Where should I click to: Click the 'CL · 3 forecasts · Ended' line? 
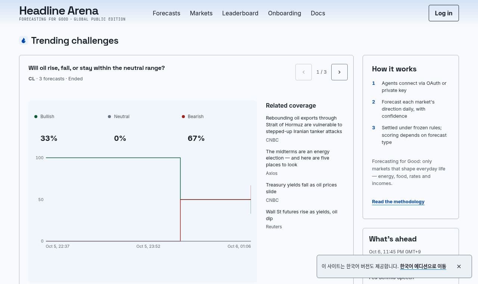point(56,79)
